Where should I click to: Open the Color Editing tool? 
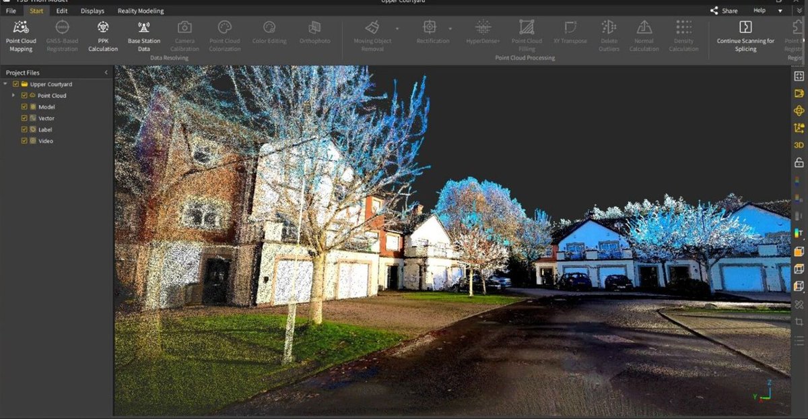[269, 32]
